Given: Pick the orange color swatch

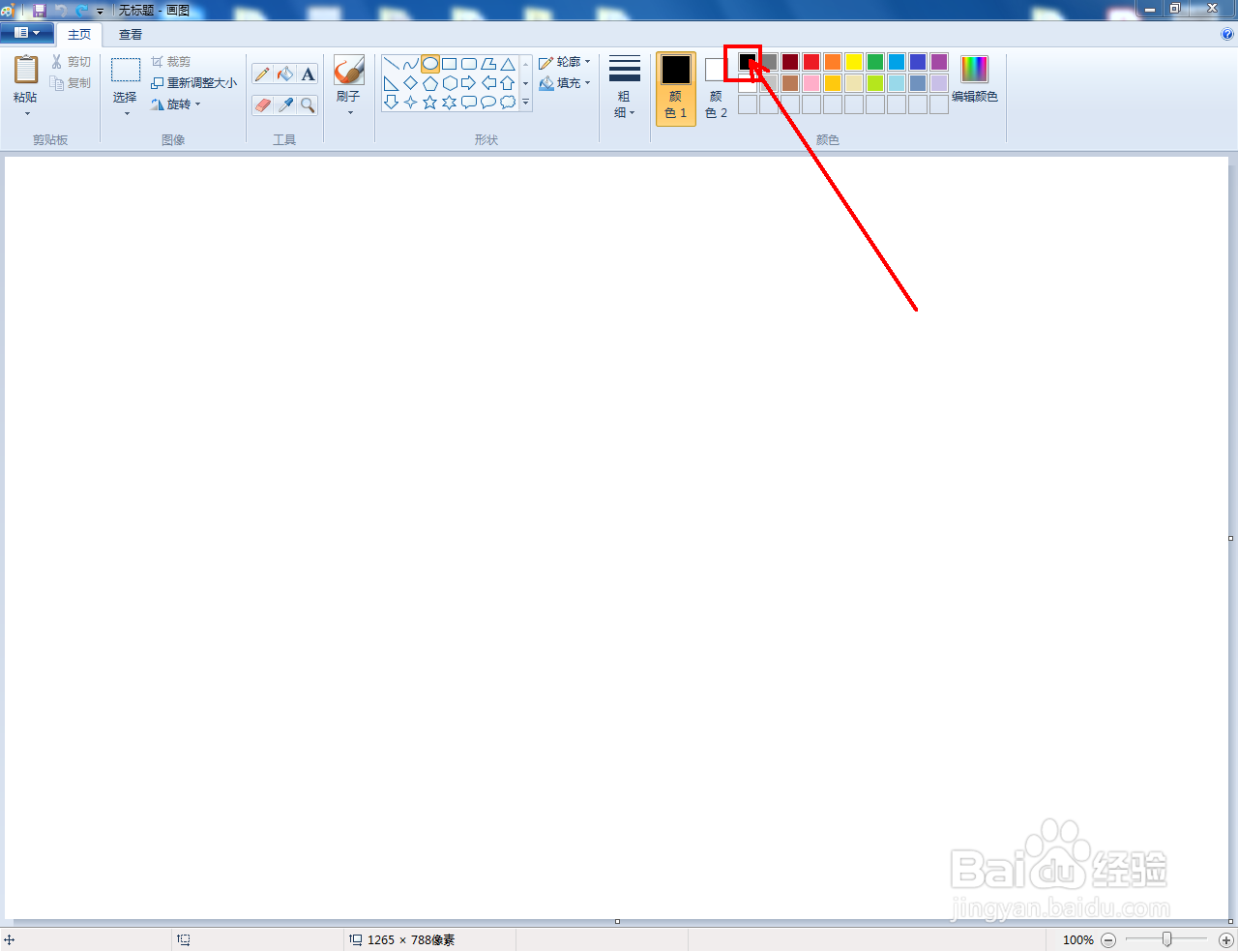Looking at the screenshot, I should 833,62.
